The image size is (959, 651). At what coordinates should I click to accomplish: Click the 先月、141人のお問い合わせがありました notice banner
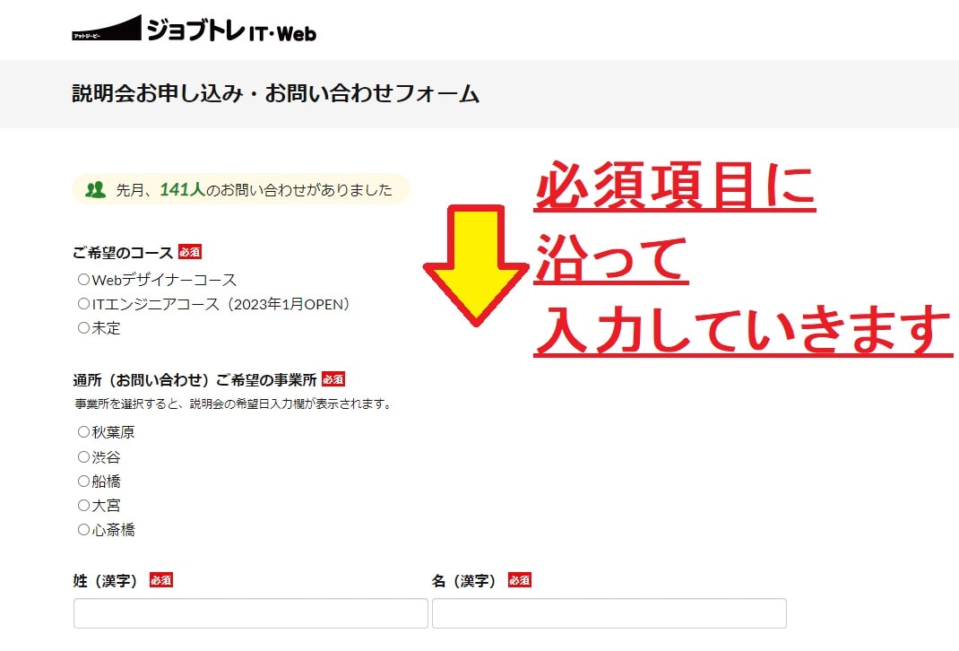tap(240, 189)
